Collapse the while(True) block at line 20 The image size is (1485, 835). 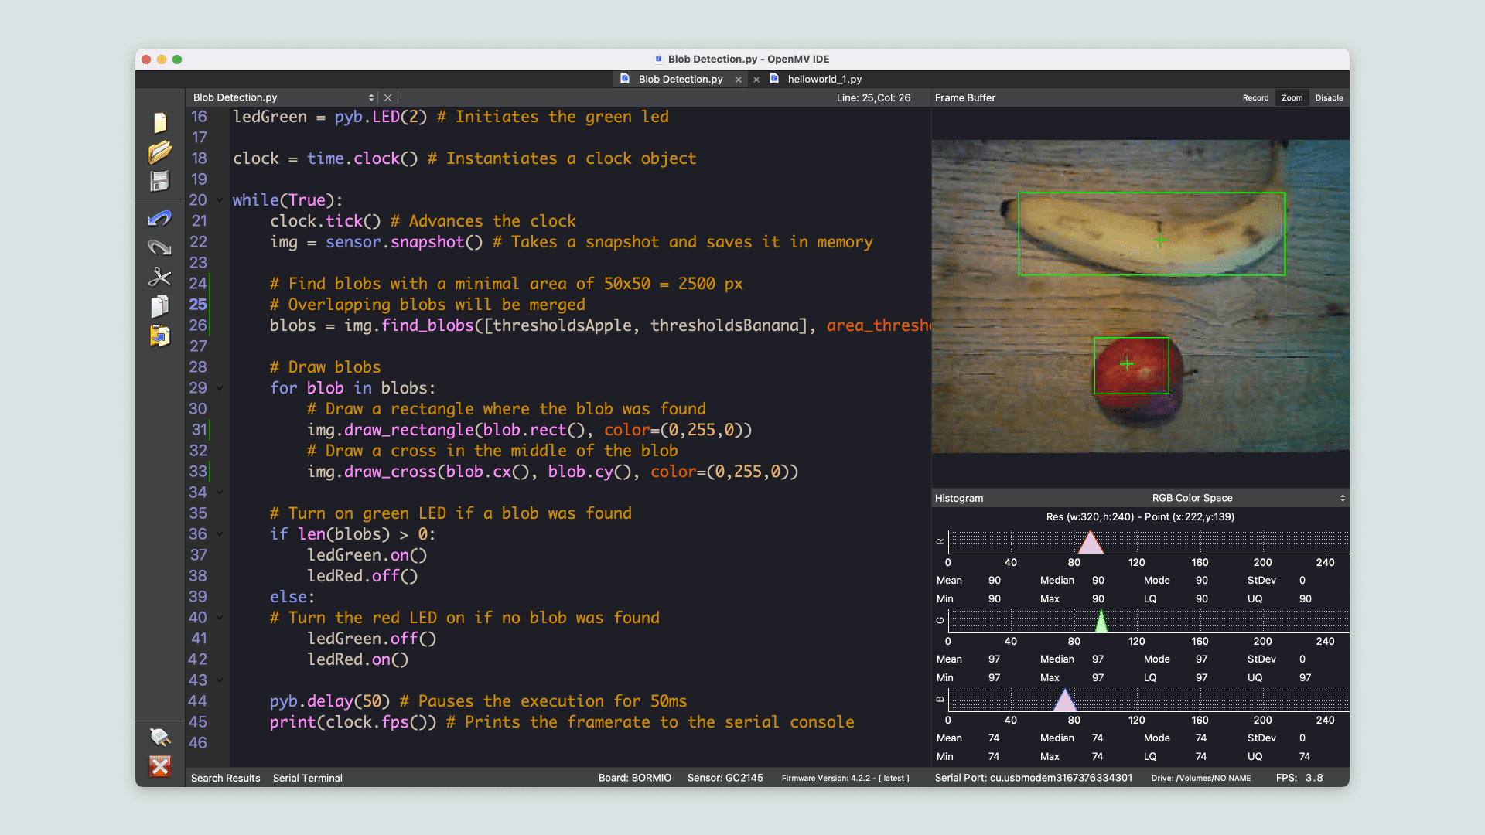tap(220, 200)
